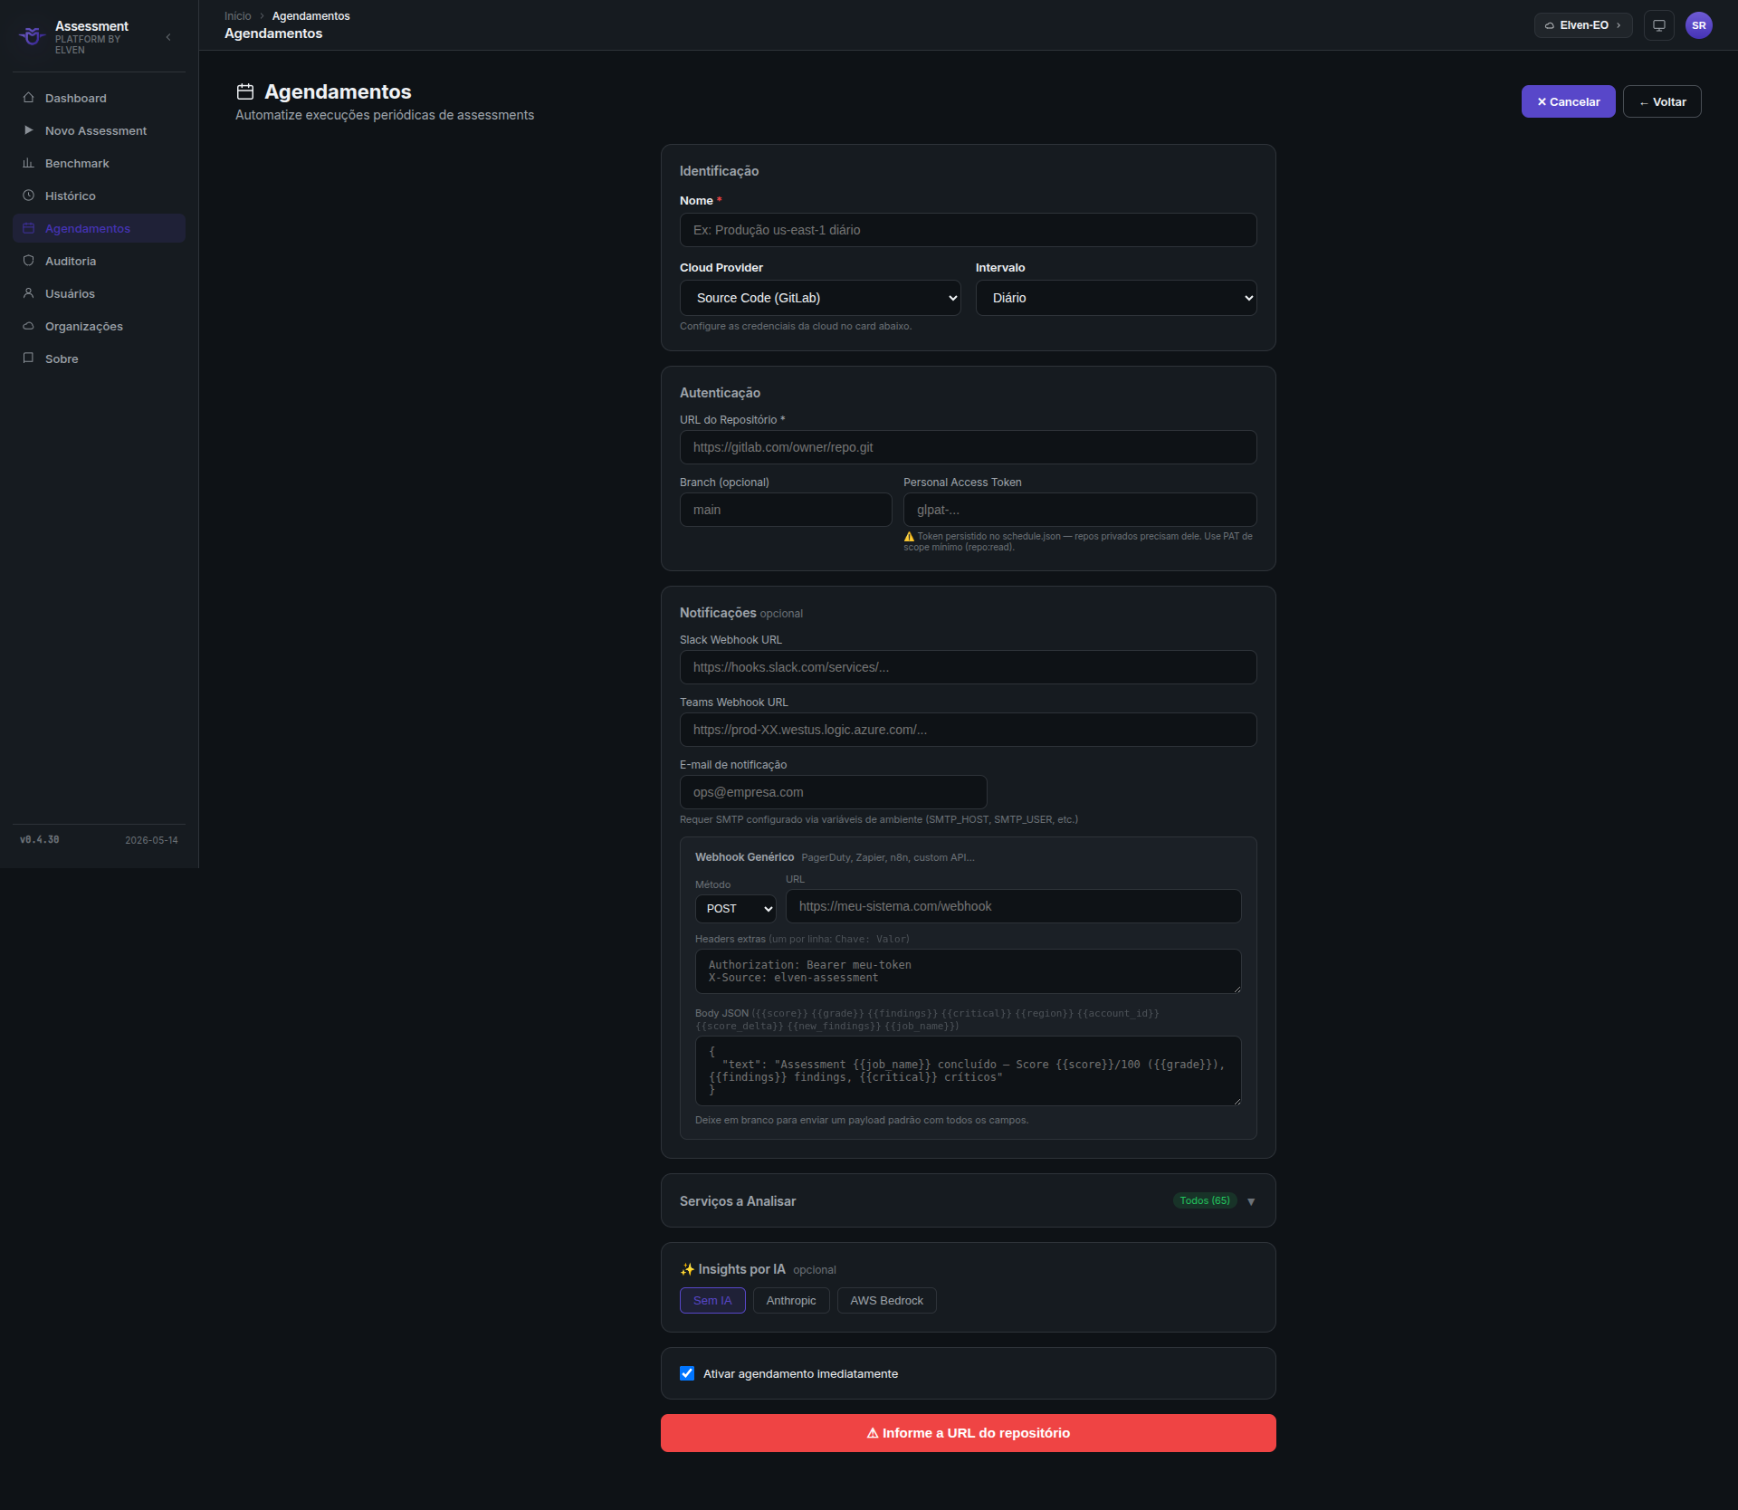Select AWS Bedrock as AI provider
This screenshot has height=1510, width=1738.
click(886, 1300)
